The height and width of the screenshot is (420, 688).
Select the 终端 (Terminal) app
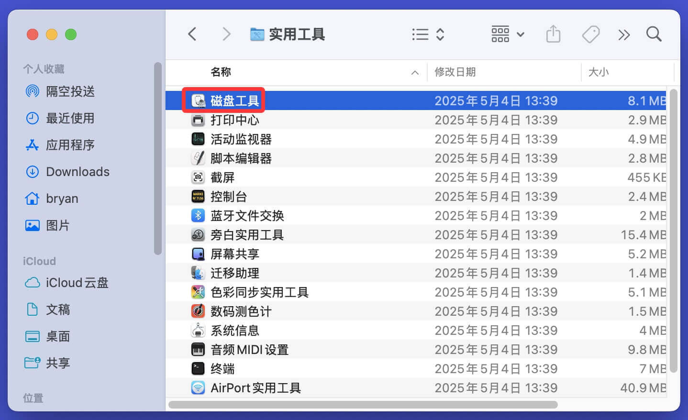(223, 368)
